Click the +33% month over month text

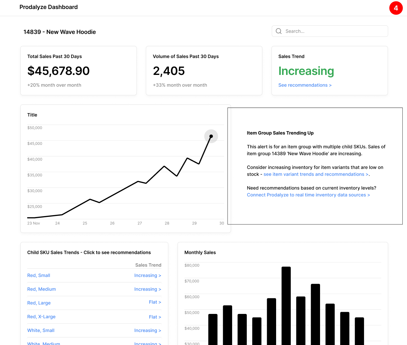pos(180,85)
